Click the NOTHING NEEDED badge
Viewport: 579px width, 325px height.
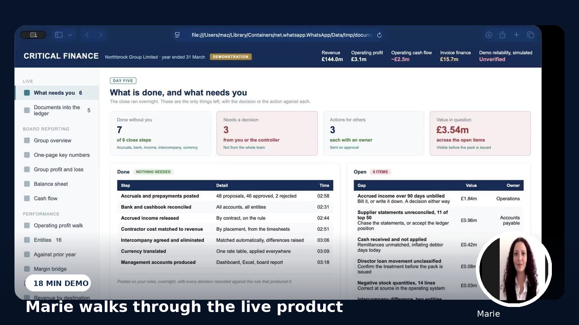point(153,172)
